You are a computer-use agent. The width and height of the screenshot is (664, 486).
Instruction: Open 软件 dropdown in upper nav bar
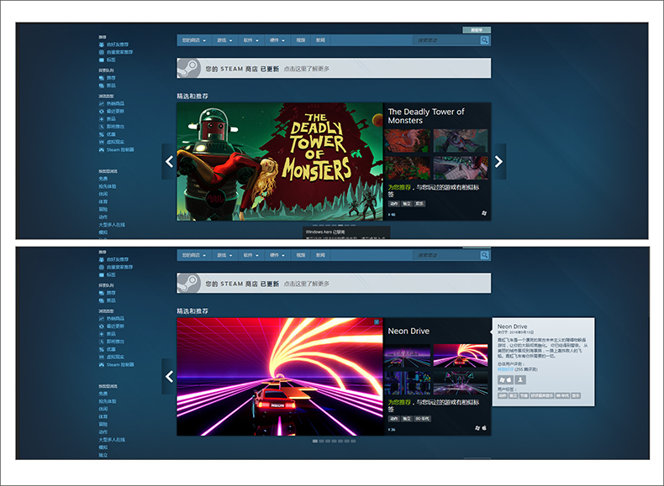pyautogui.click(x=251, y=40)
